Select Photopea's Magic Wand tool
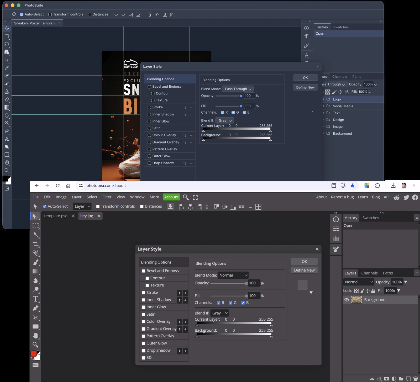This screenshot has width=420, height=382. tap(36, 235)
